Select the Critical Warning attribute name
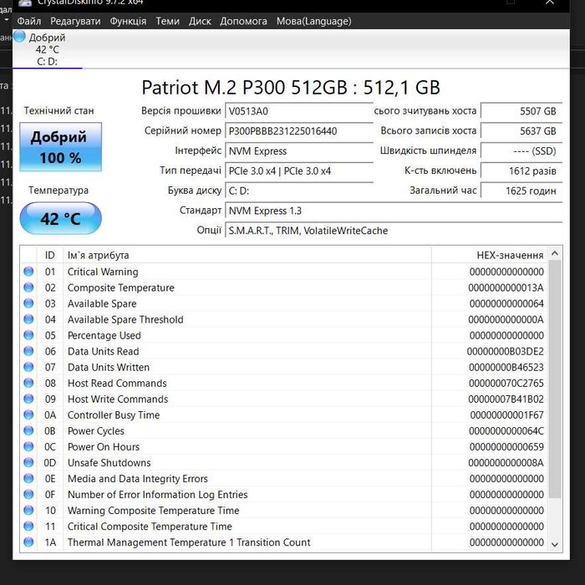The height and width of the screenshot is (585, 585). [x=103, y=272]
